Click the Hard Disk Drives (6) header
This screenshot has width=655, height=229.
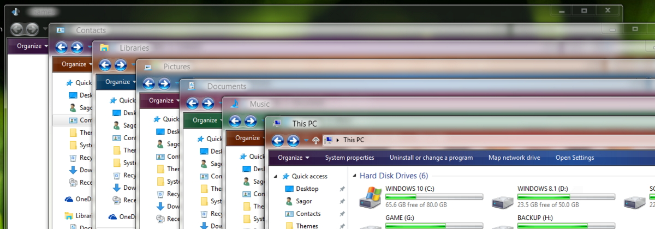coord(394,176)
